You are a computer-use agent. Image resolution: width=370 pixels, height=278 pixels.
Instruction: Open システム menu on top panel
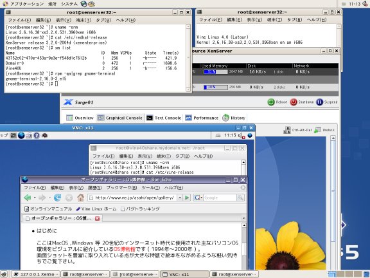tap(69, 4)
